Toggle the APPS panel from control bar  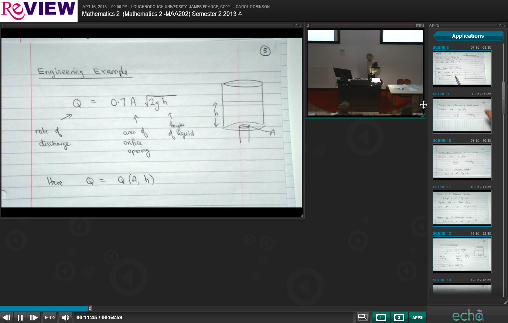point(417,317)
